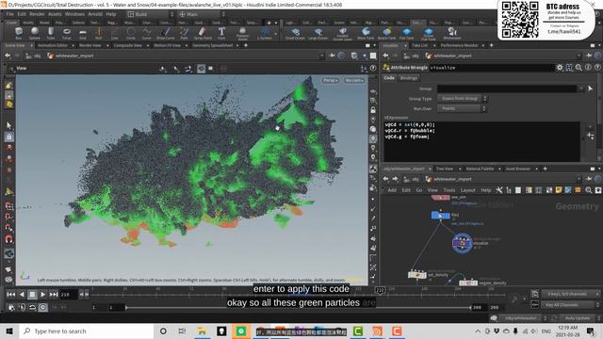Select the Tube shelf tool
603x339 pixels.
click(51, 34)
